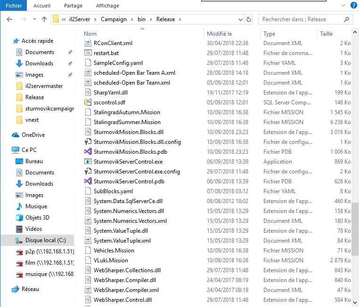The height and width of the screenshot is (307, 359).
Task: Open the chevron after bin breadcrumb
Action: coord(151,19)
